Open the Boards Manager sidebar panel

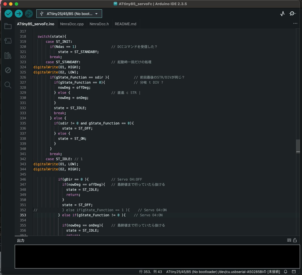click(x=8, y=41)
